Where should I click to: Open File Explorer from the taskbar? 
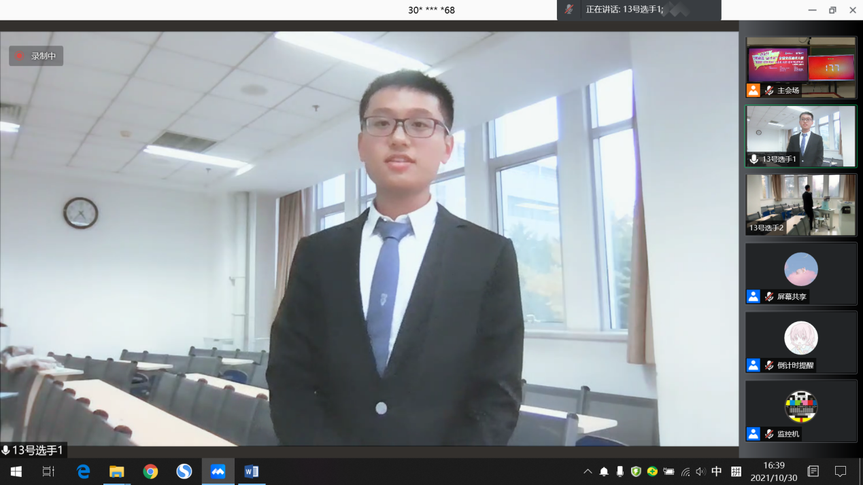pos(117,471)
